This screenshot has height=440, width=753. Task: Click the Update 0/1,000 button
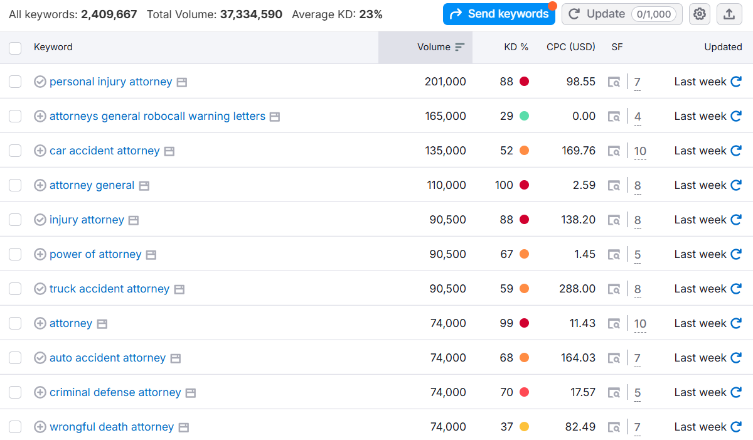[x=621, y=14]
